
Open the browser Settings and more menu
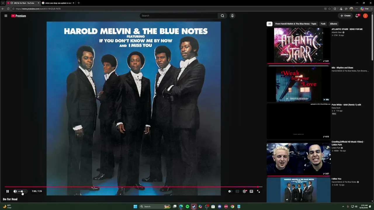click(x=356, y=9)
